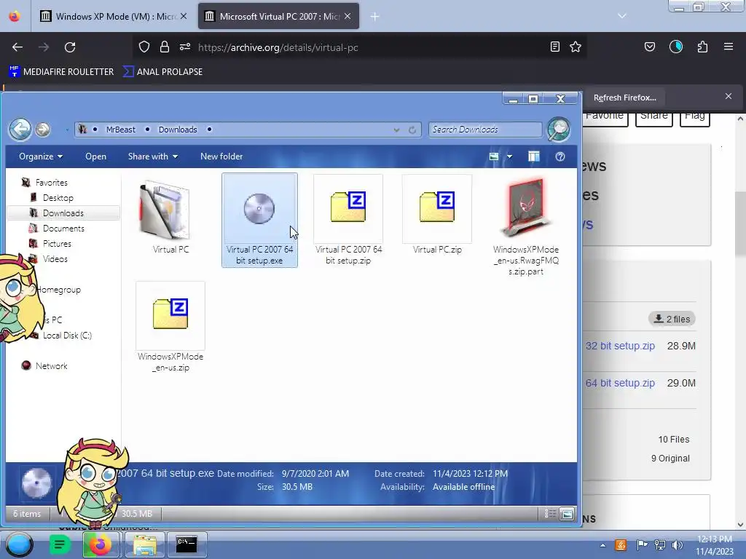Image resolution: width=746 pixels, height=559 pixels.
Task: Click the Explorer forward arrow button
Action: tap(43, 130)
